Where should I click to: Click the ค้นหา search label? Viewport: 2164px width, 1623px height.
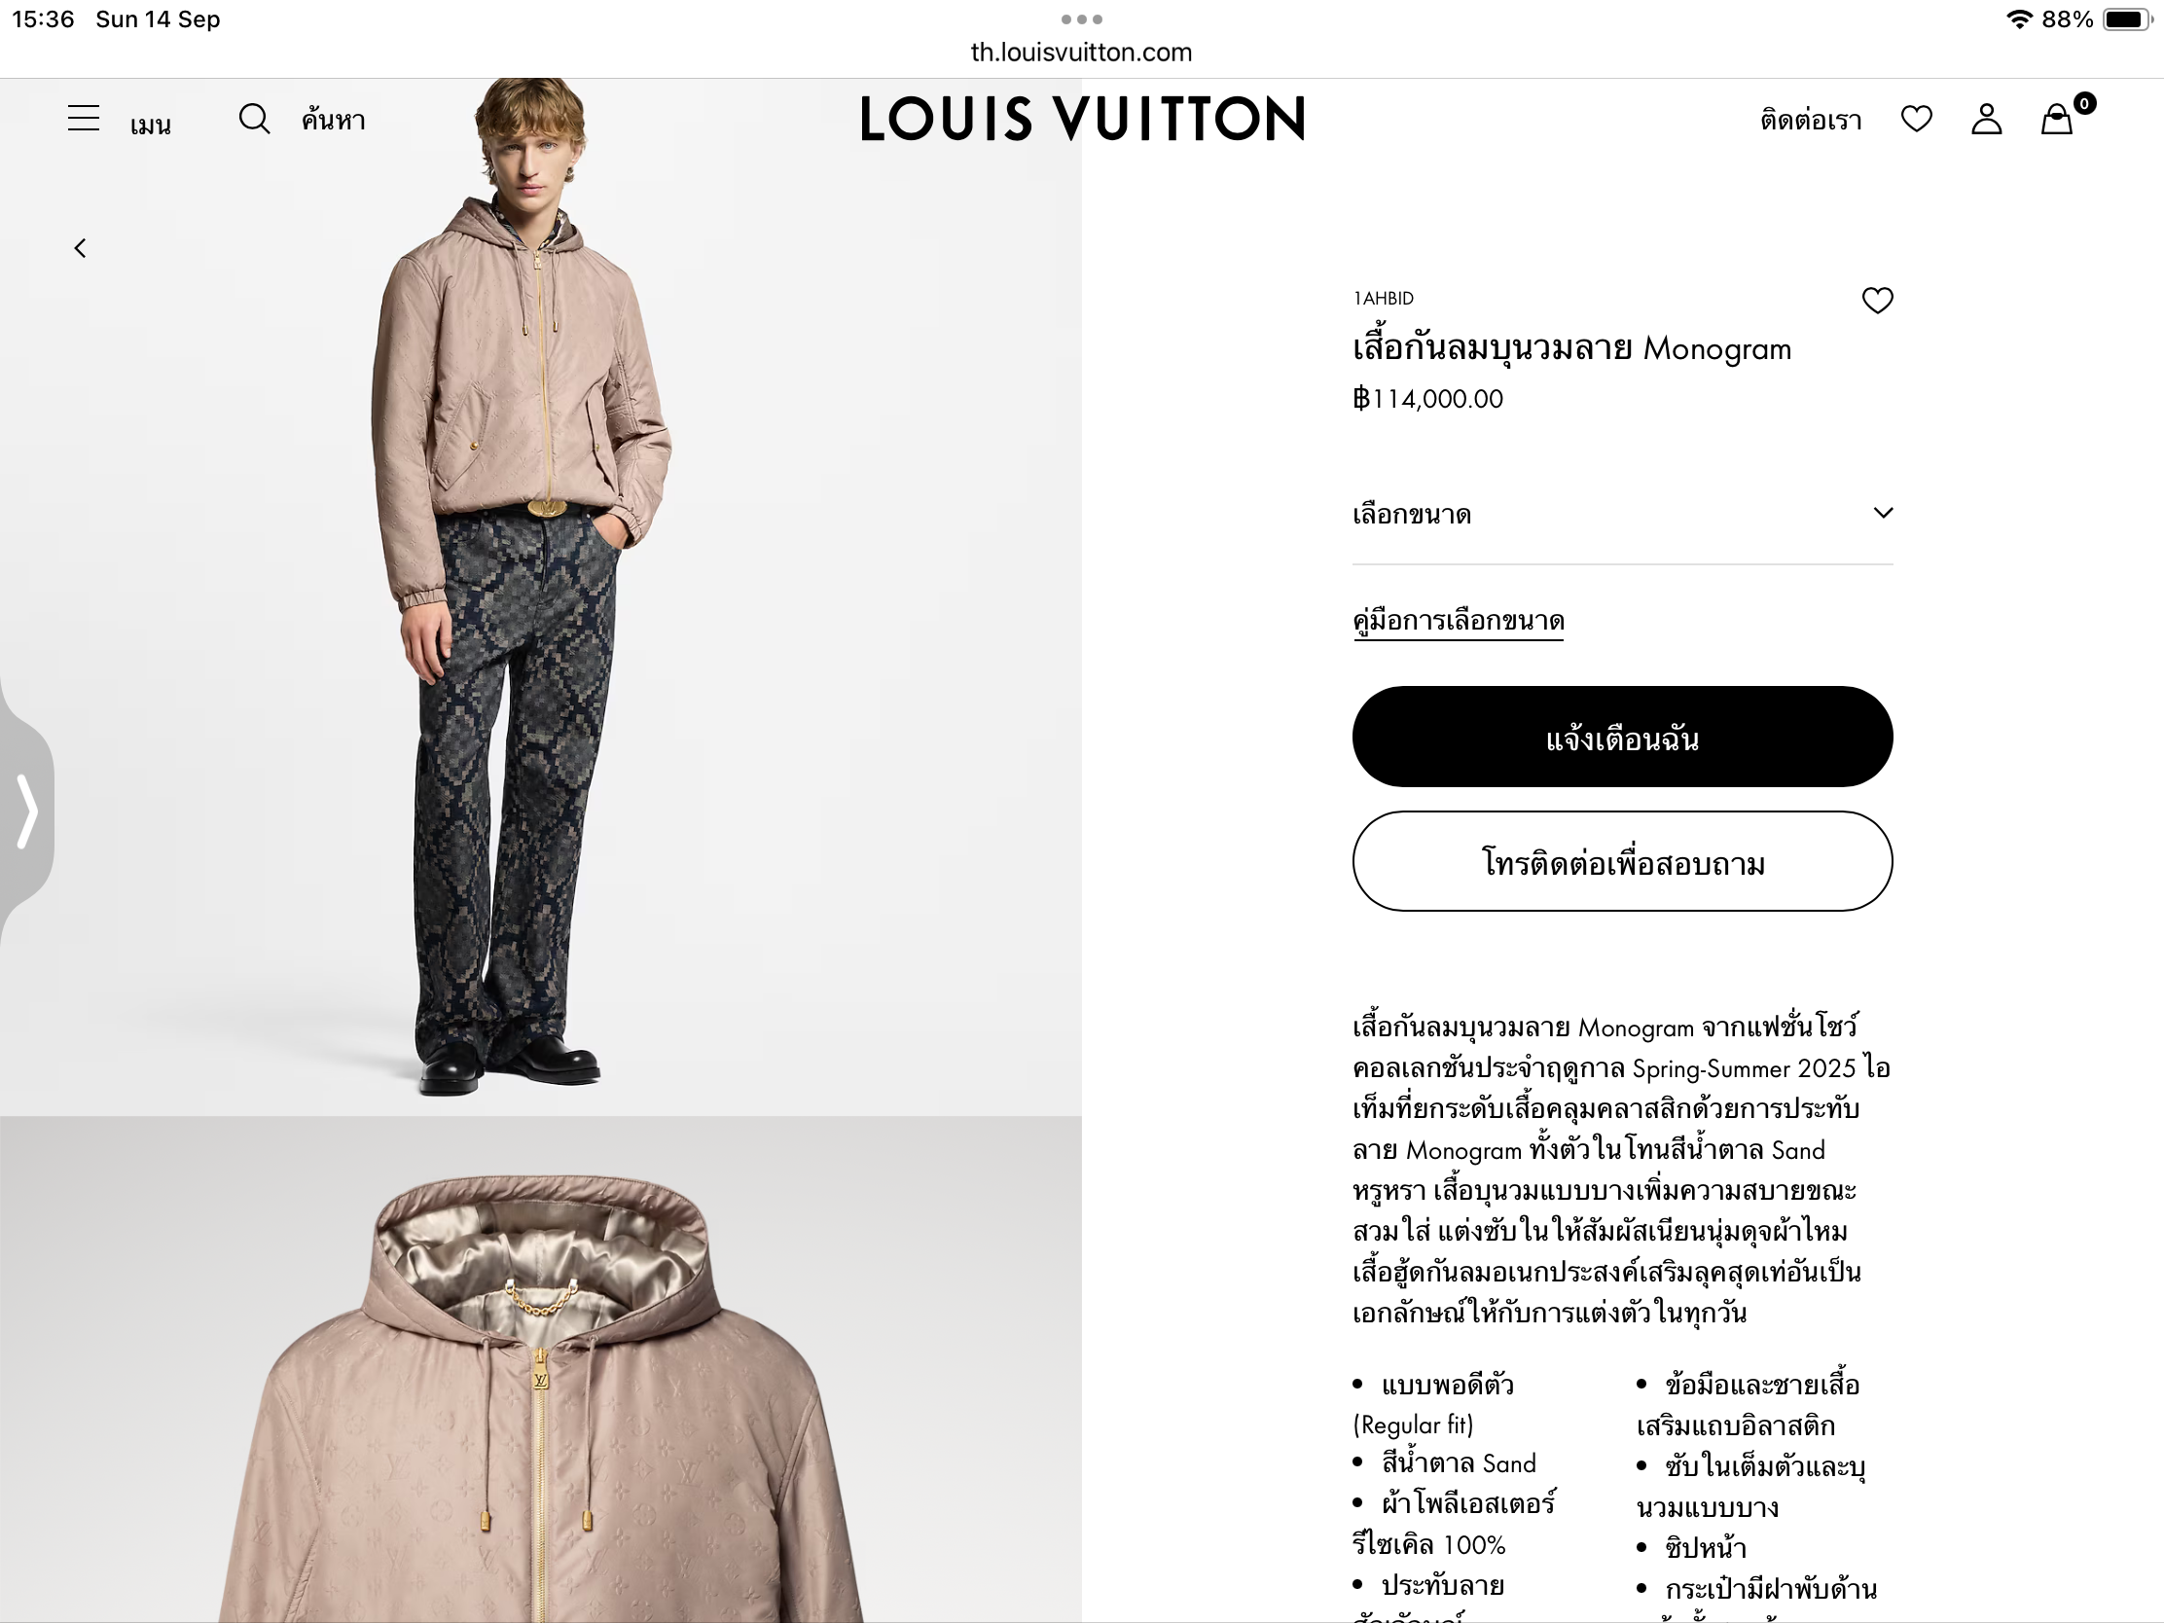pyautogui.click(x=334, y=121)
